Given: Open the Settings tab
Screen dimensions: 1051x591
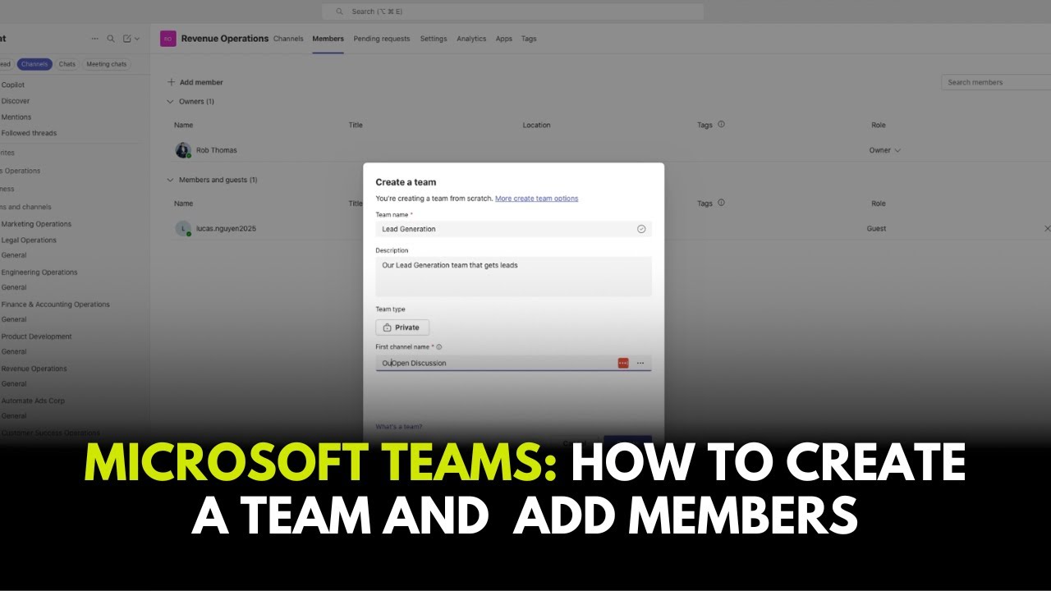Looking at the screenshot, I should [x=434, y=39].
